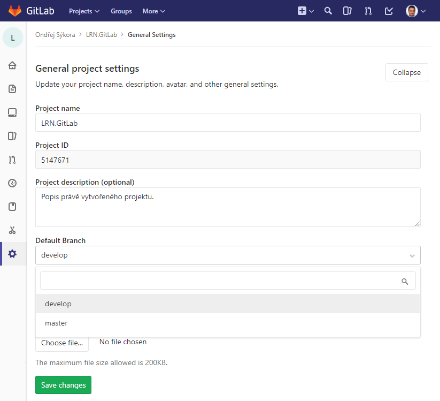Open CI/CD pipeline icon in sidebar
440x401 pixels.
tap(12, 183)
